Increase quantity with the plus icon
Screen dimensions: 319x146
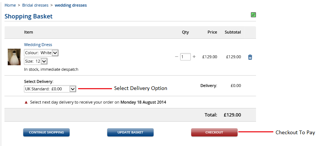(x=194, y=57)
